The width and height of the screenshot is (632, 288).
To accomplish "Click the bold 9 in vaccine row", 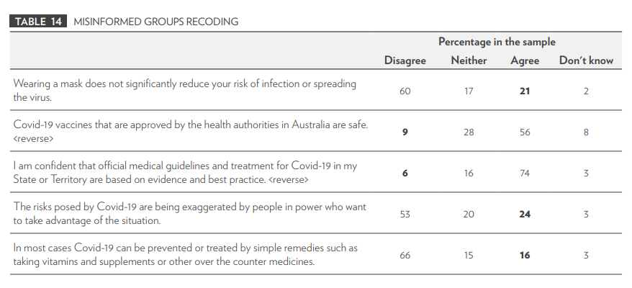I will [x=405, y=132].
